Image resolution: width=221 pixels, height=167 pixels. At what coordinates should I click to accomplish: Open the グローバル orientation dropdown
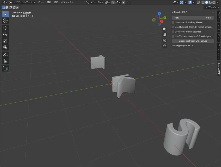[94, 2]
